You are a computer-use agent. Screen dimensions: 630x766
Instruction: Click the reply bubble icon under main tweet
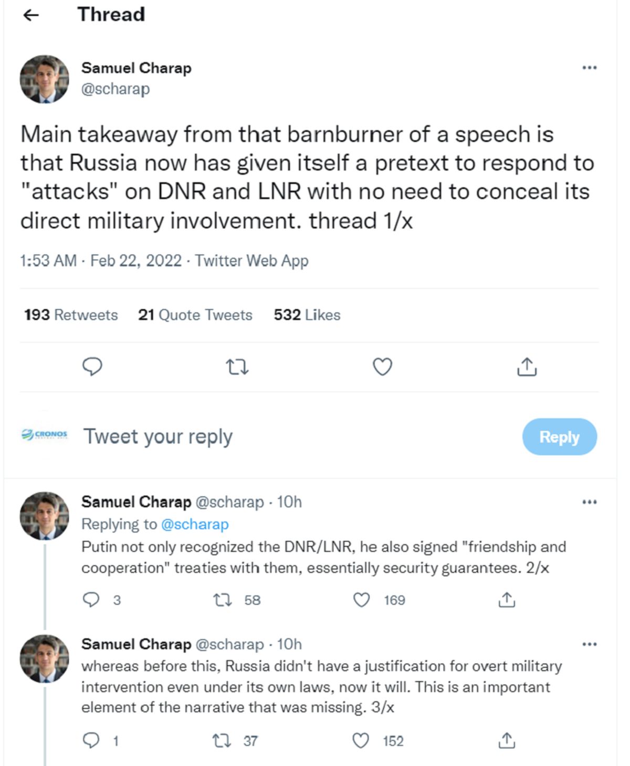(92, 366)
